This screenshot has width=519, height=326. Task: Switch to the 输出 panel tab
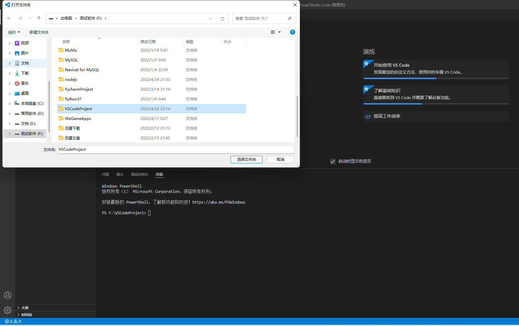click(120, 174)
